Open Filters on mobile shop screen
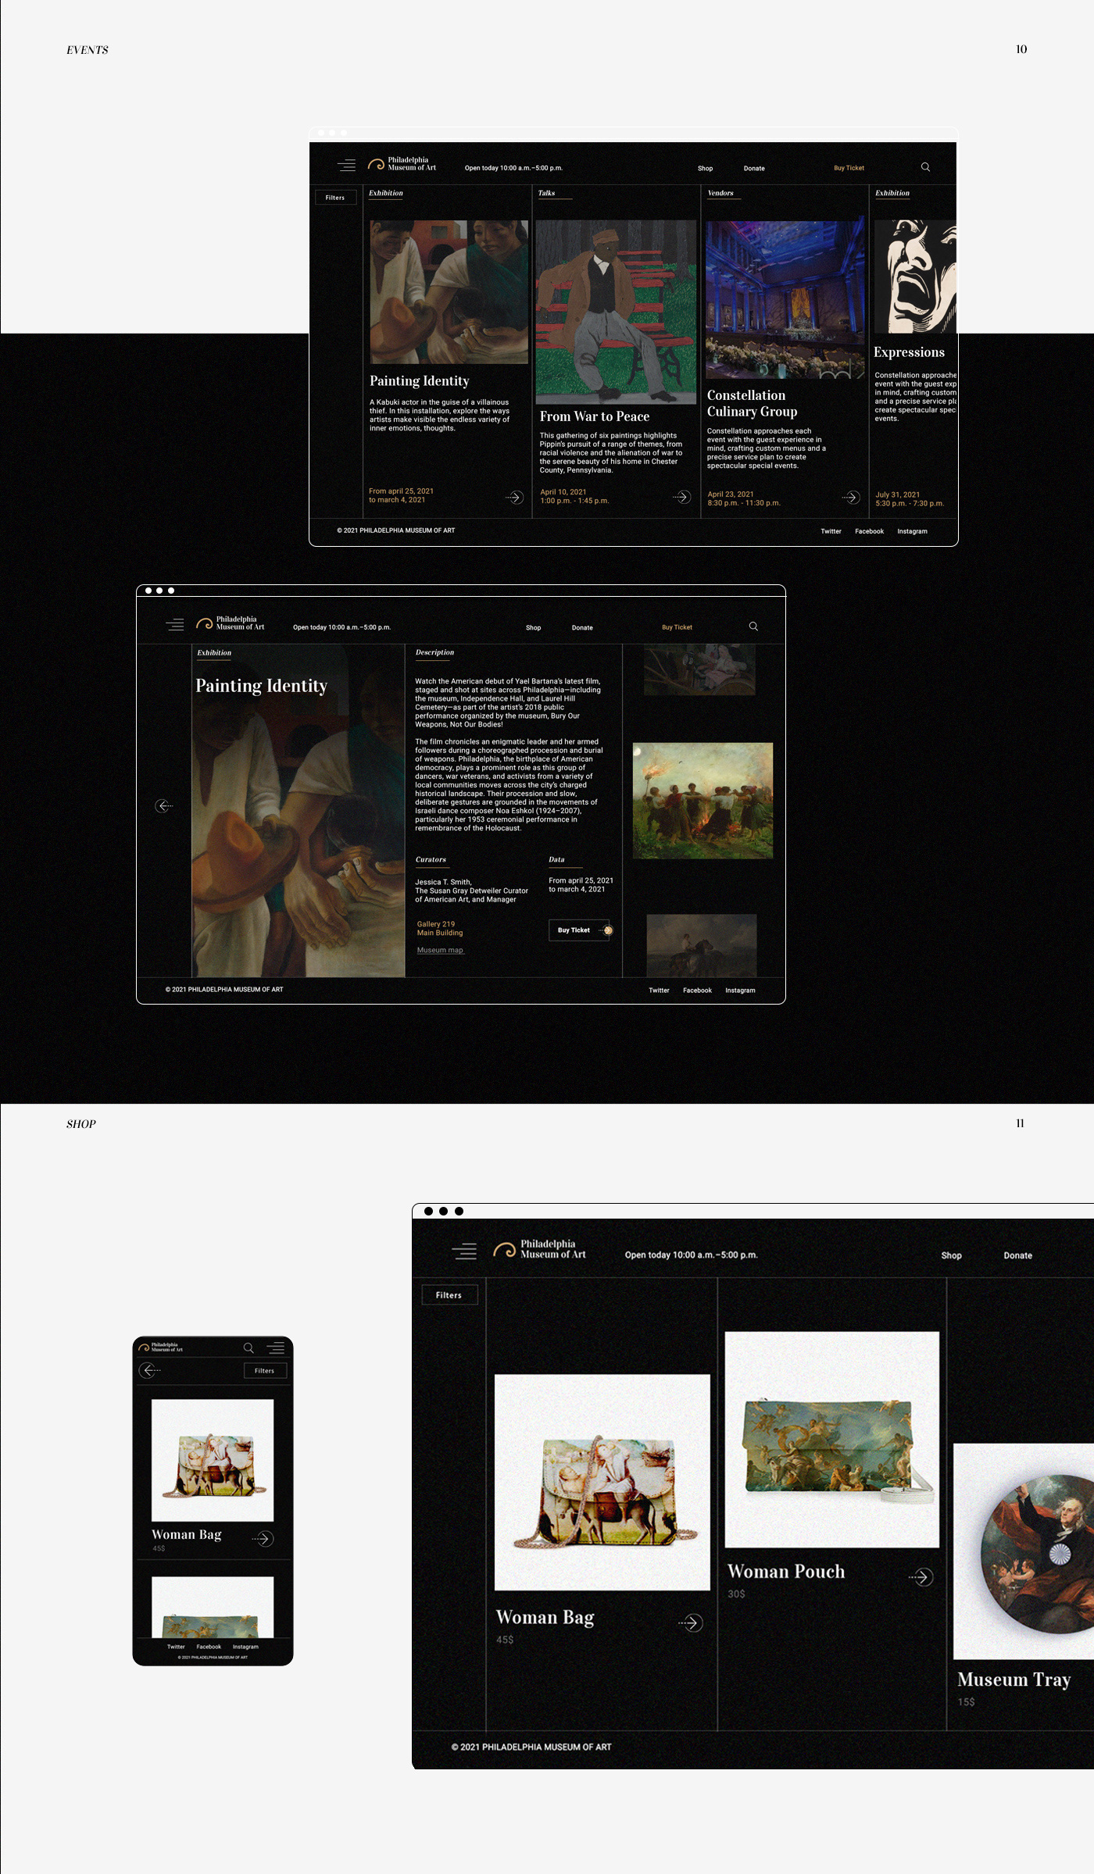The width and height of the screenshot is (1094, 1874). [265, 1370]
